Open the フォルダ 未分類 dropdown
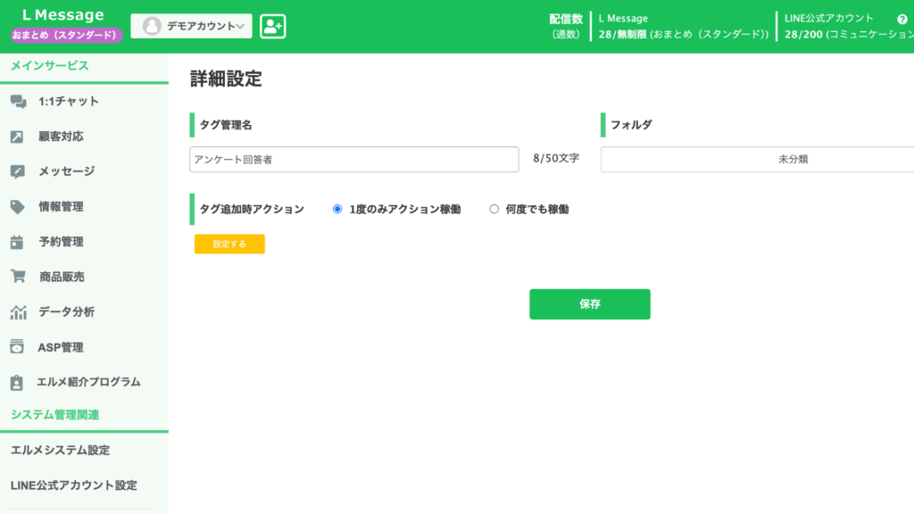Viewport: 914px width, 514px height. [x=757, y=159]
